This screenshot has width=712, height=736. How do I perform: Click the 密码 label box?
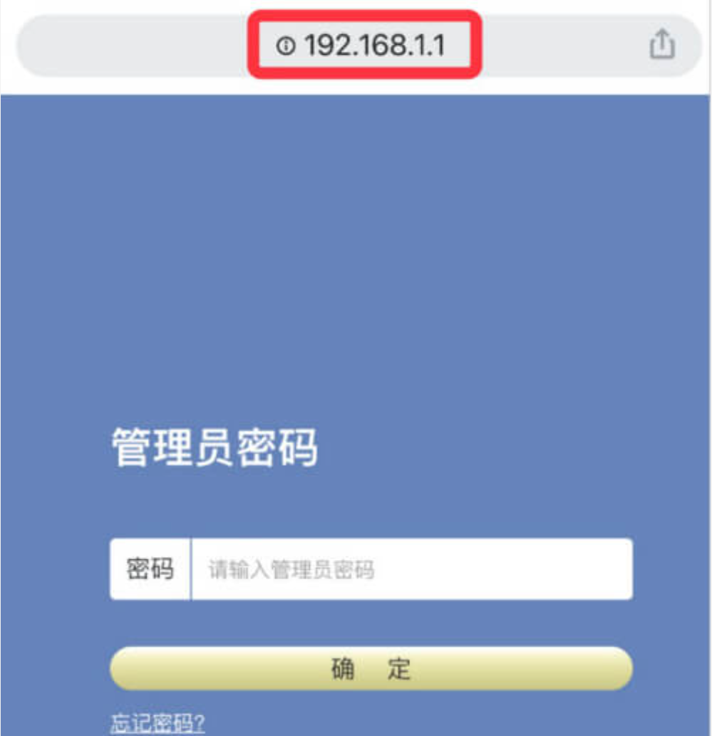pyautogui.click(x=150, y=569)
